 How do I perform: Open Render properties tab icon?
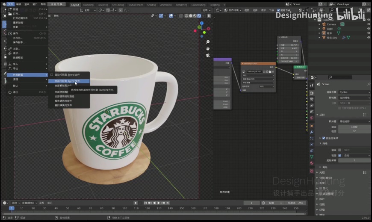coord(312,93)
